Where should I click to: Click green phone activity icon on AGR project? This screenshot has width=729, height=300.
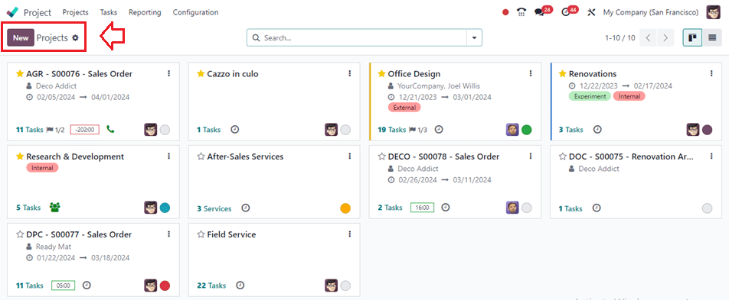pos(110,129)
